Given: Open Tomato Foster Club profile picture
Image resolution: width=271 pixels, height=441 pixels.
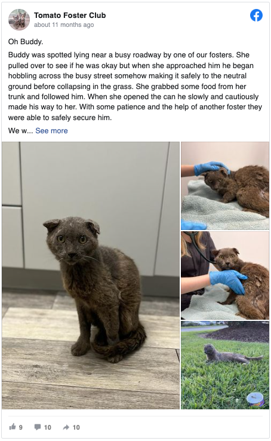Looking at the screenshot, I should [x=19, y=19].
